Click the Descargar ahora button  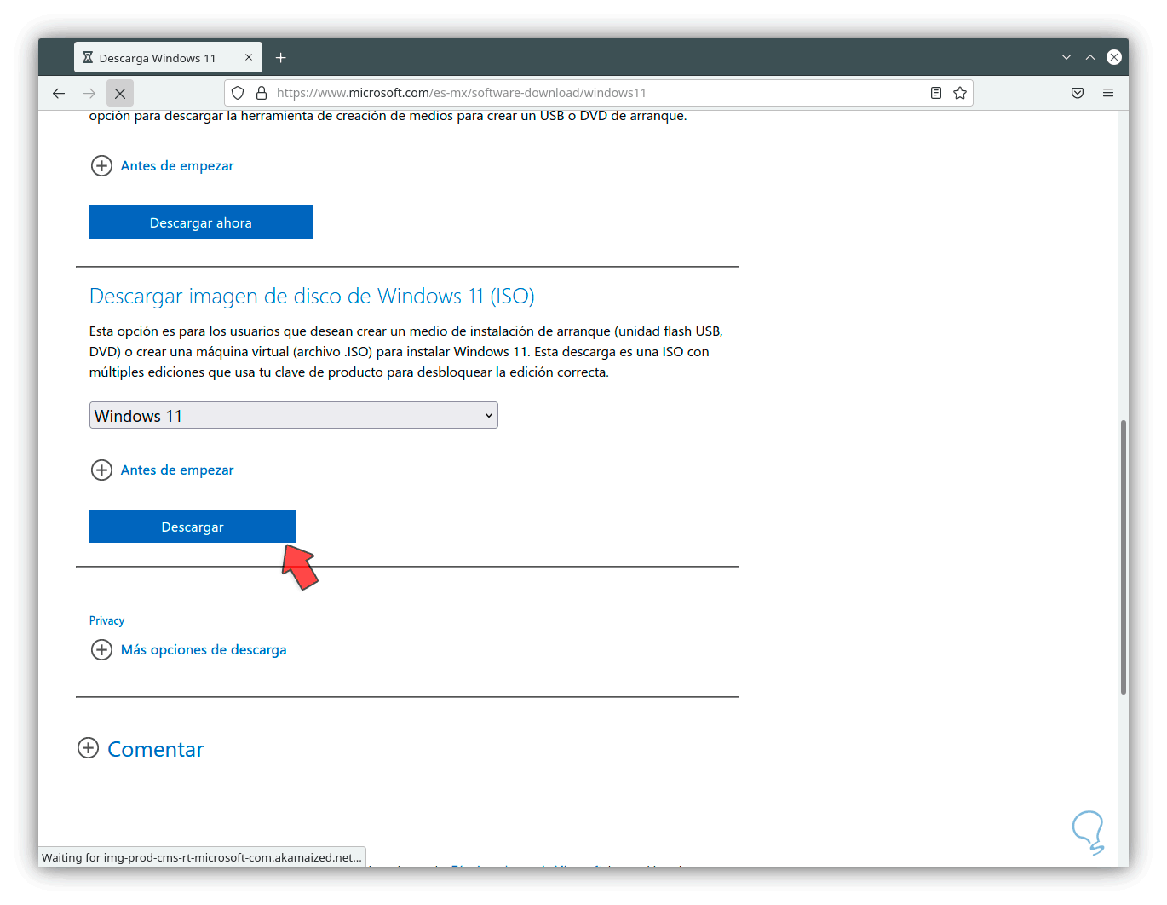click(201, 222)
